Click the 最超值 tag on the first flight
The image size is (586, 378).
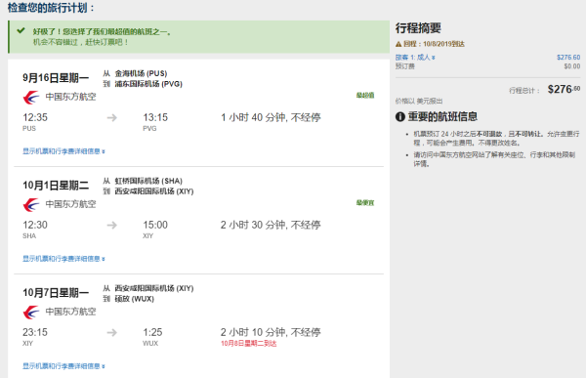tap(365, 96)
